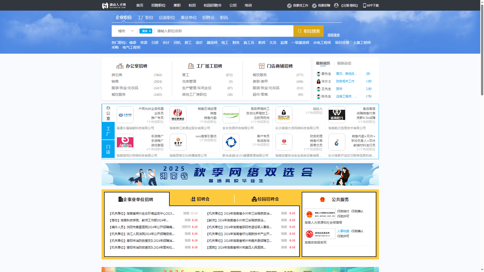Open 销售 category under 办公室招聘
The width and height of the screenshot is (484, 272).
[x=115, y=81]
